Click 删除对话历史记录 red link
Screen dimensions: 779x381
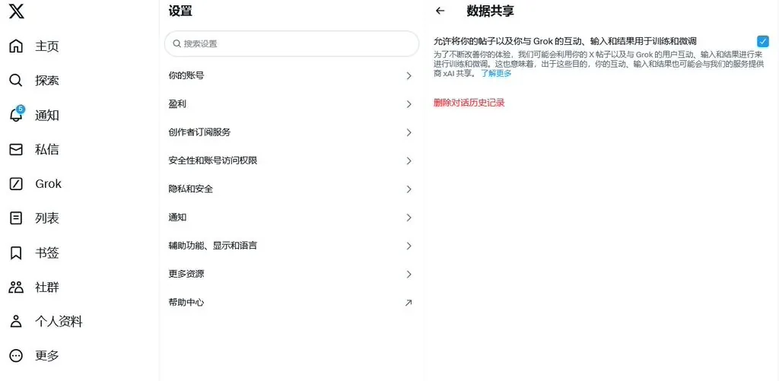(469, 103)
